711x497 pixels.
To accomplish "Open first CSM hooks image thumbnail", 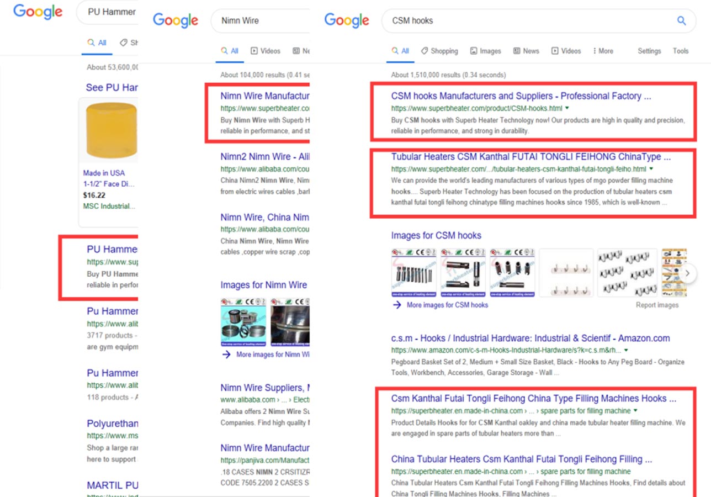I will (x=413, y=273).
